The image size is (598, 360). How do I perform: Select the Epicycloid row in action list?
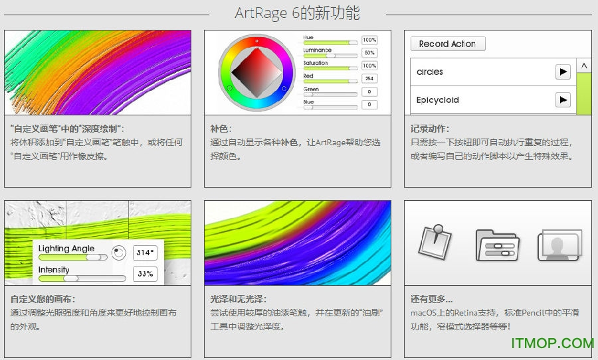click(x=493, y=100)
